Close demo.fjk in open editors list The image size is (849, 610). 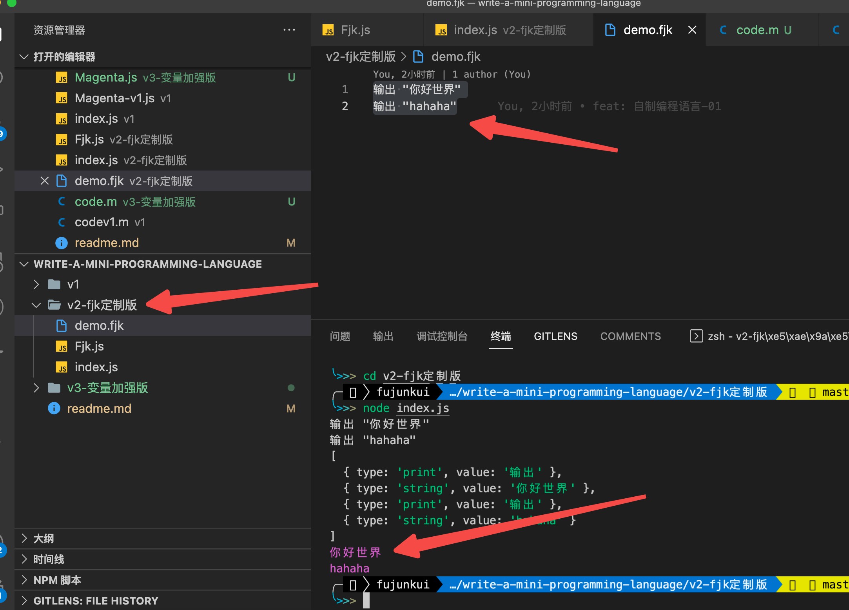[45, 181]
